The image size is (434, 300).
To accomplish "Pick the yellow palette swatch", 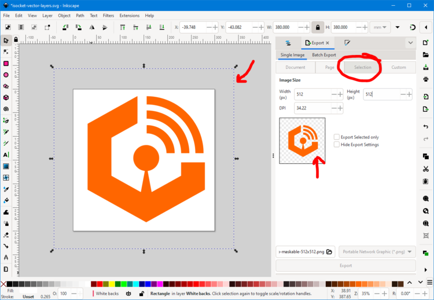I will coord(112,284).
